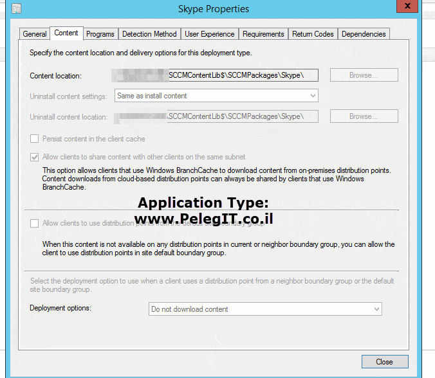Close the Skype Properties window with X

coord(407,6)
